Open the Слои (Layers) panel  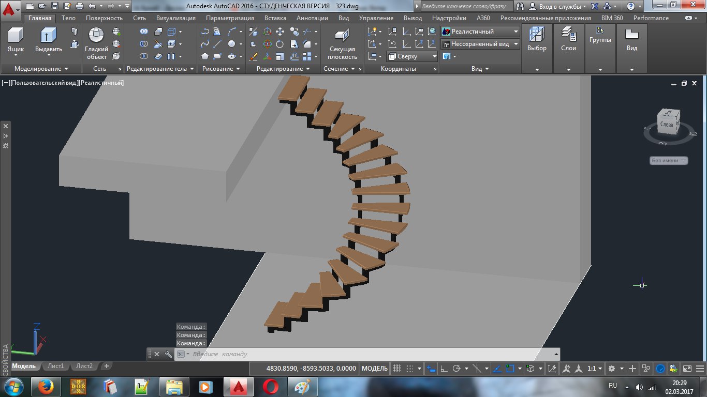[568, 40]
